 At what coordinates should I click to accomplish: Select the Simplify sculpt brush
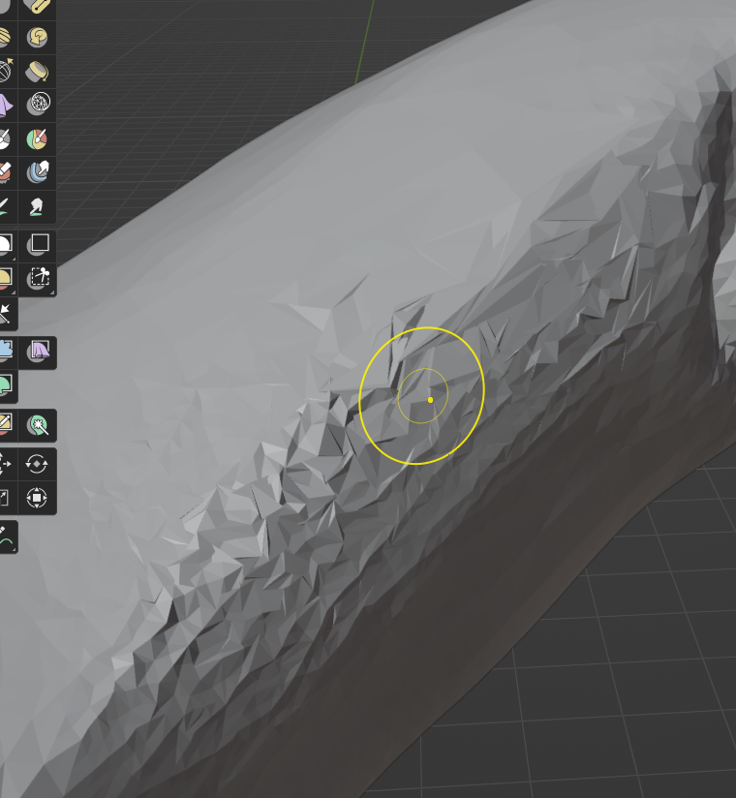37,105
